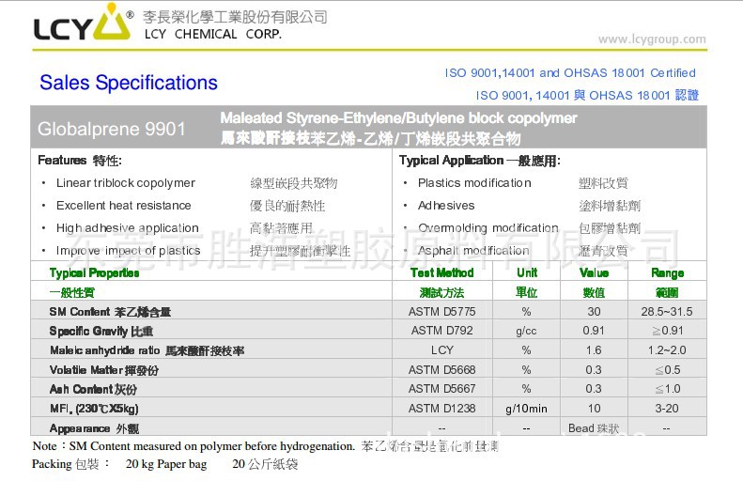Screen dimensions: 743x481
Task: Click the ISO 9001, 14001 and OHSAS certified text
Action: [570, 72]
